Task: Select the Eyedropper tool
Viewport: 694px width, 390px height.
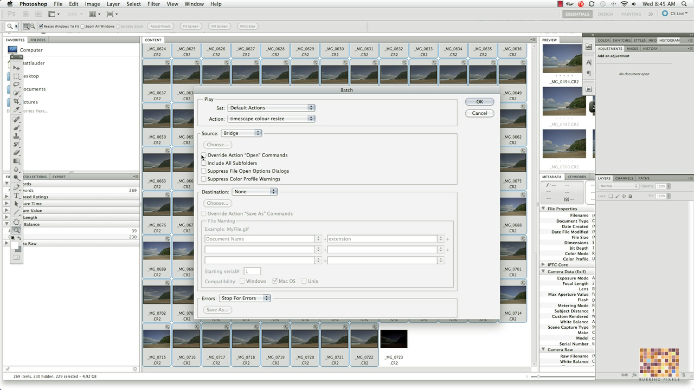Action: pyautogui.click(x=17, y=110)
